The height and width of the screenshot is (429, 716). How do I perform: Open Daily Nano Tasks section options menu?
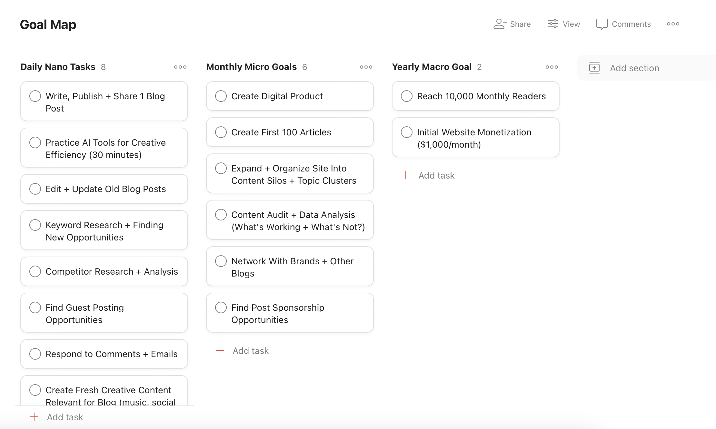click(x=180, y=67)
